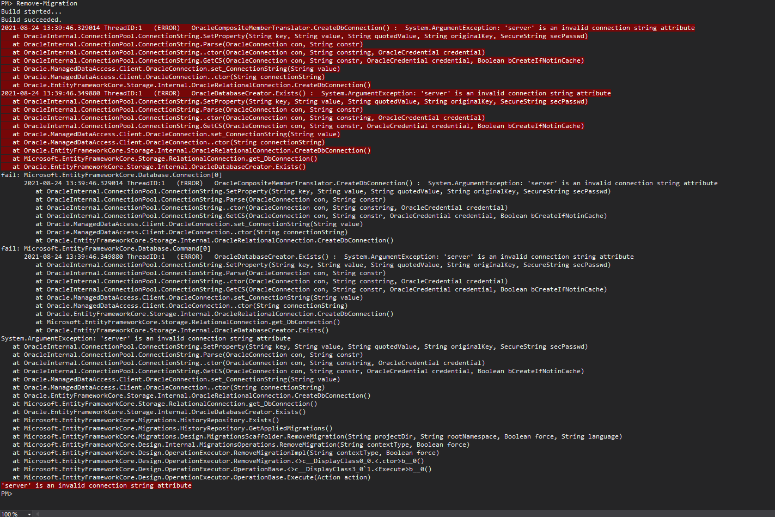Click the 'PM> Remove-Migration' command line
The width and height of the screenshot is (775, 517).
[39, 3]
